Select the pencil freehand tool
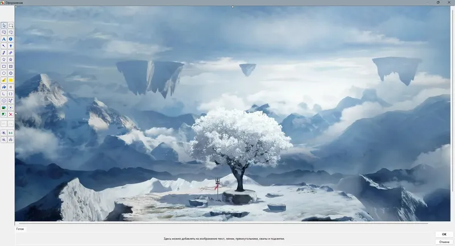The image size is (455, 246). point(4,53)
